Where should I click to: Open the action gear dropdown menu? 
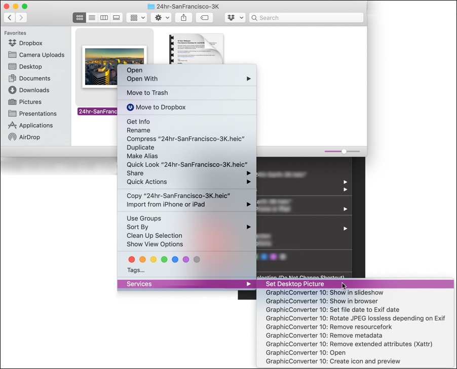[x=160, y=17]
